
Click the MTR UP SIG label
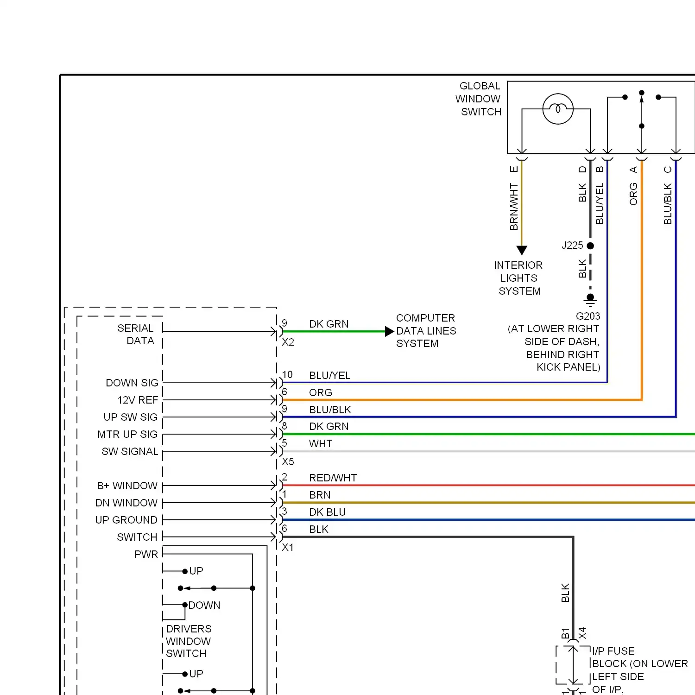click(127, 434)
